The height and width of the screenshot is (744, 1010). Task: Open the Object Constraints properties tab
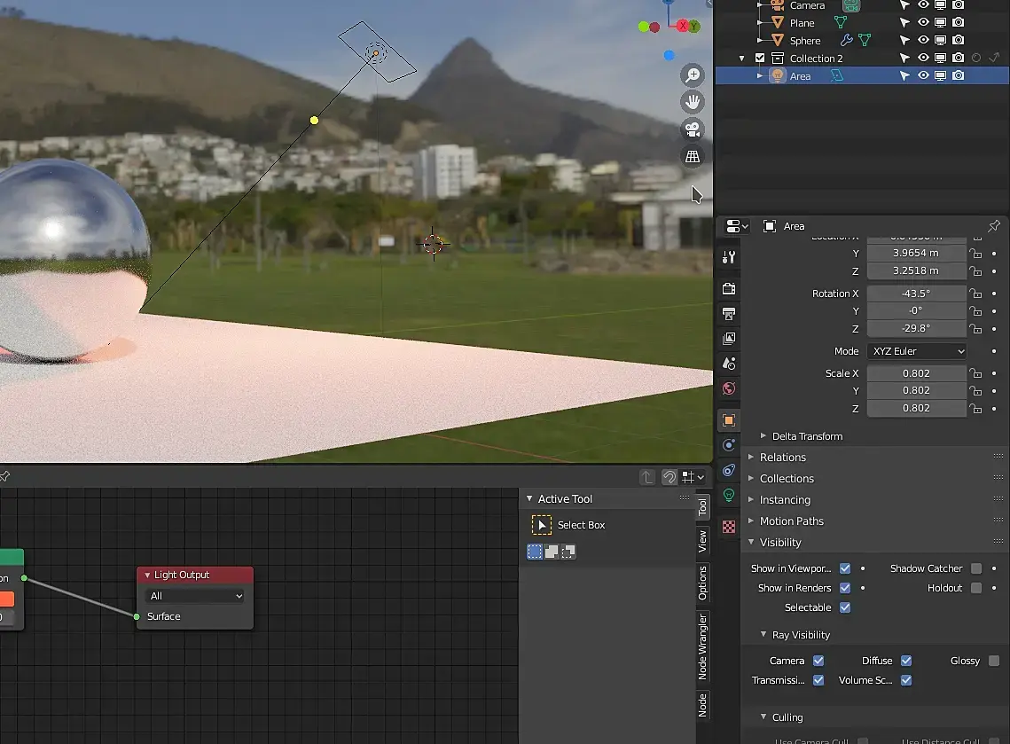coord(729,470)
